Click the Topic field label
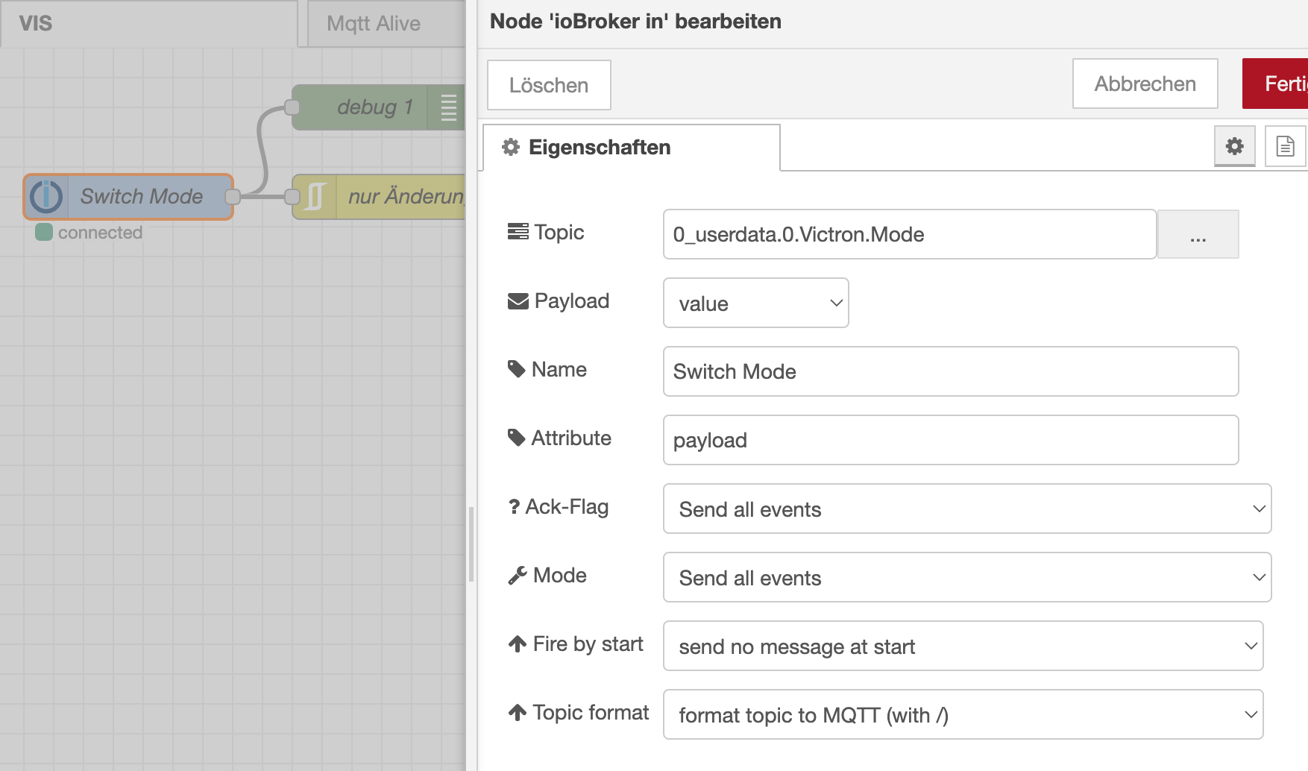Viewport: 1308px width, 771px height. point(546,232)
